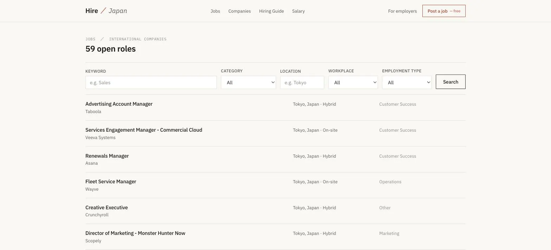Select the Veeva Systems company name
Viewport: 551px width, 250px height.
pos(101,138)
